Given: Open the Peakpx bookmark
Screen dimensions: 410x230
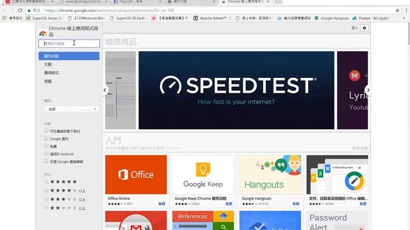Looking at the screenshot, I should [x=370, y=19].
